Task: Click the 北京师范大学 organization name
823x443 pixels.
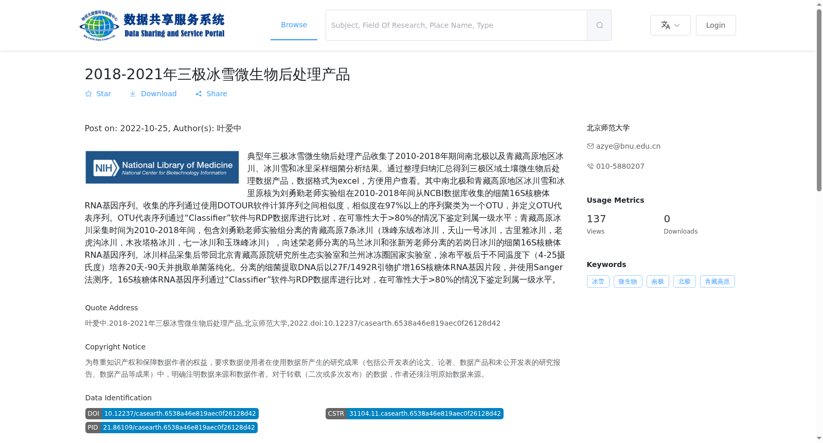Action: click(x=608, y=128)
